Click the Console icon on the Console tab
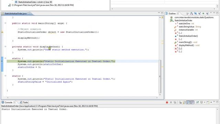 (3, 102)
